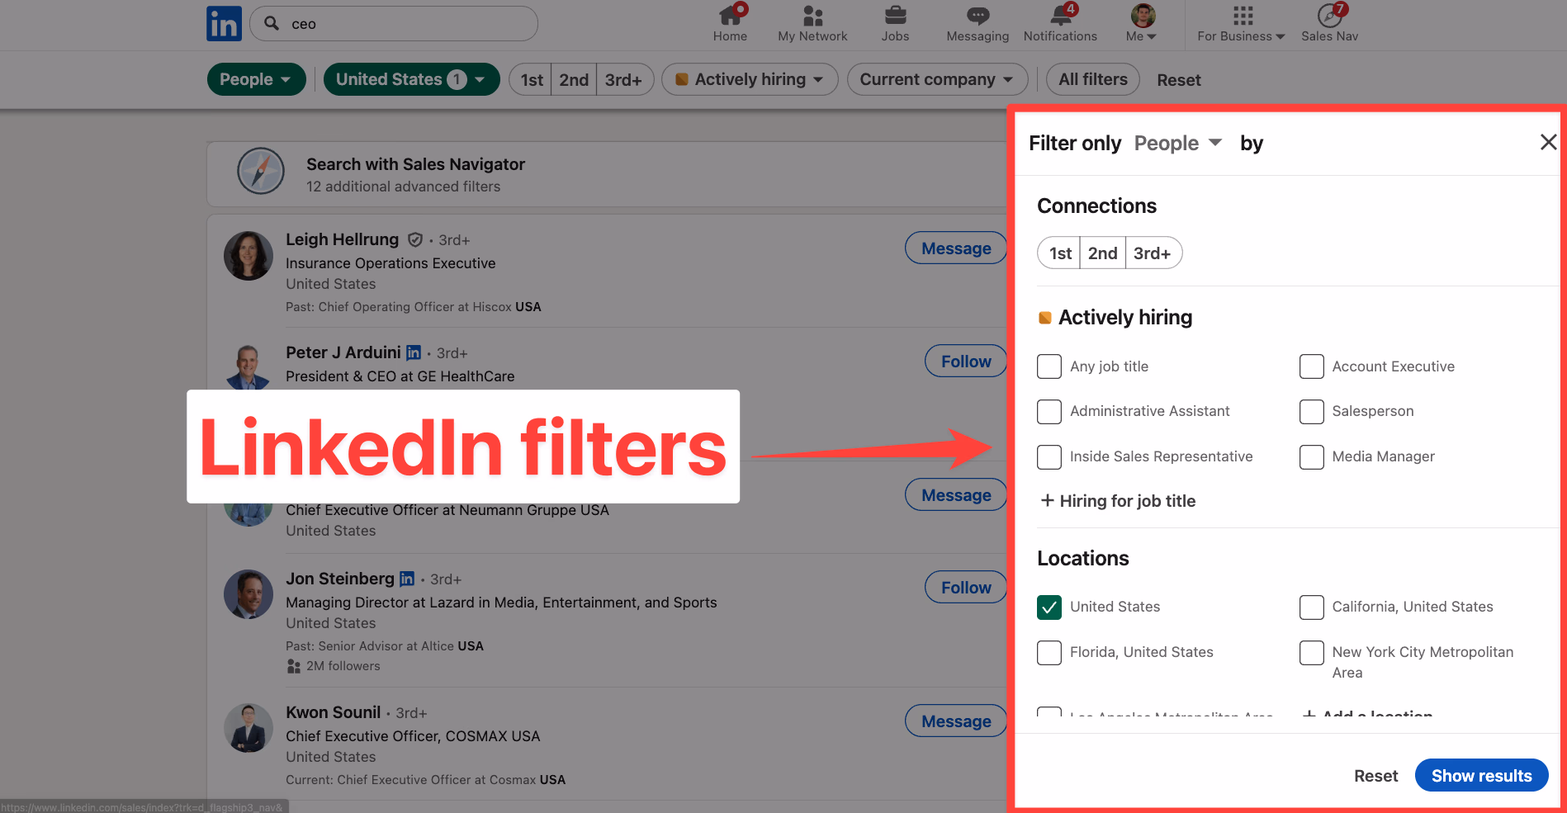Open Kwon Sounil's profile name
Screen dimensions: 1567x813
pos(333,712)
